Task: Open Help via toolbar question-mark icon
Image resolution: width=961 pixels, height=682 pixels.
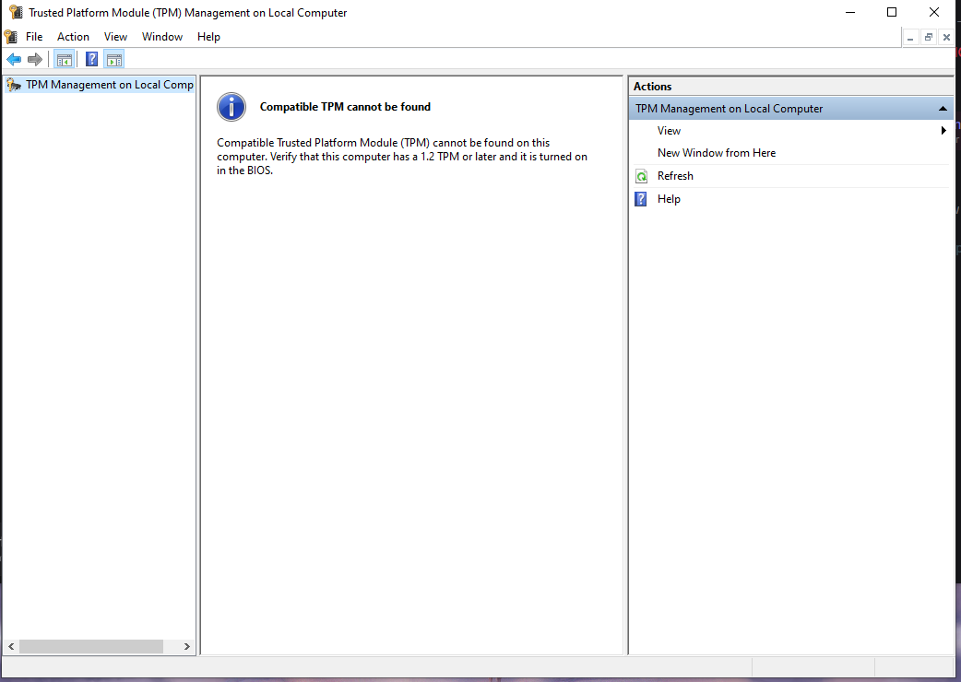Action: coord(91,59)
